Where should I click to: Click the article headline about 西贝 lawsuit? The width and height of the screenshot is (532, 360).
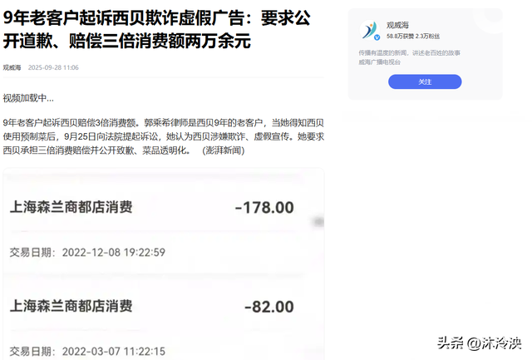[x=157, y=30]
